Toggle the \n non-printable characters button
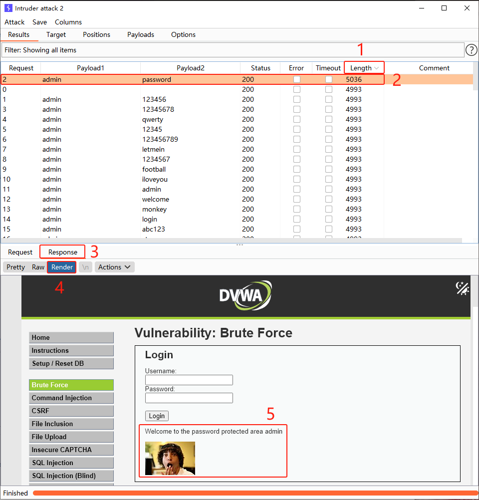 coord(85,267)
